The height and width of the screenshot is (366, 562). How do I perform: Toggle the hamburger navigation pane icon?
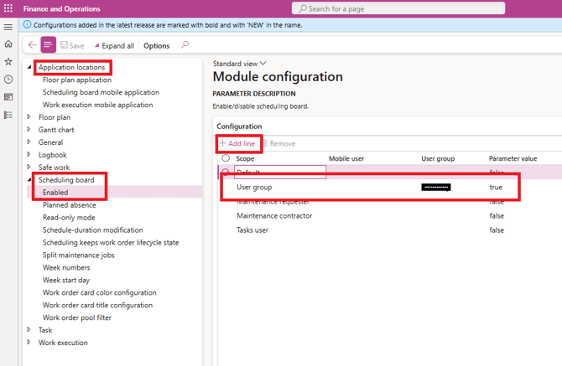pyautogui.click(x=8, y=27)
